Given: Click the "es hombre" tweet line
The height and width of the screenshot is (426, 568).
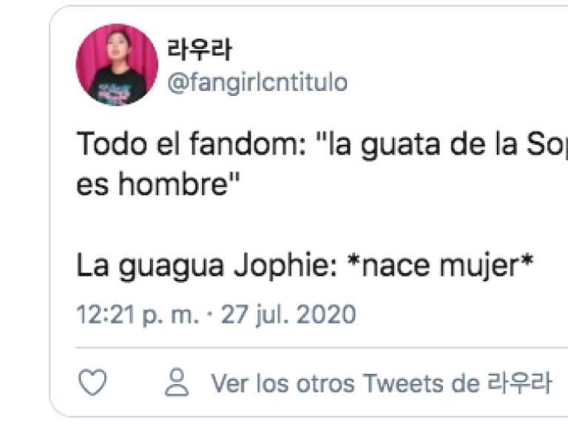Looking at the screenshot, I should (158, 183).
